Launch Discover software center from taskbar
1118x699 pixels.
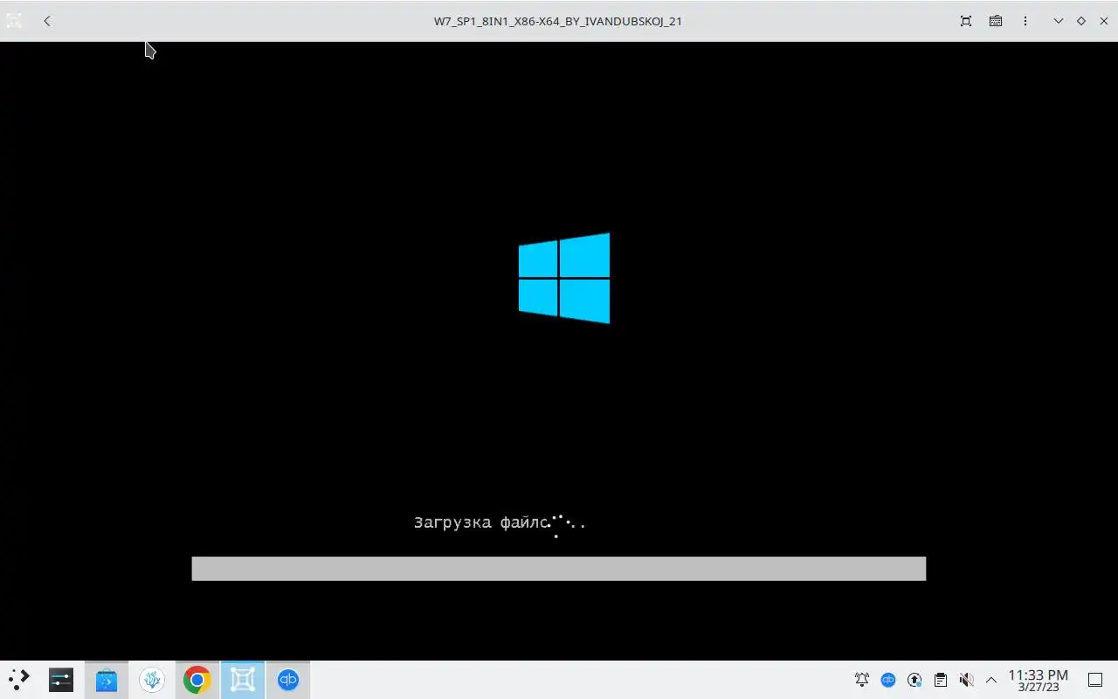(107, 679)
